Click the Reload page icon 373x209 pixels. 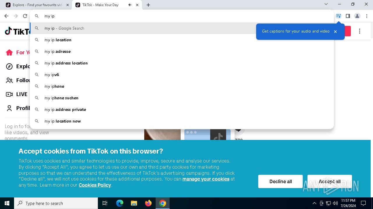click(x=25, y=16)
